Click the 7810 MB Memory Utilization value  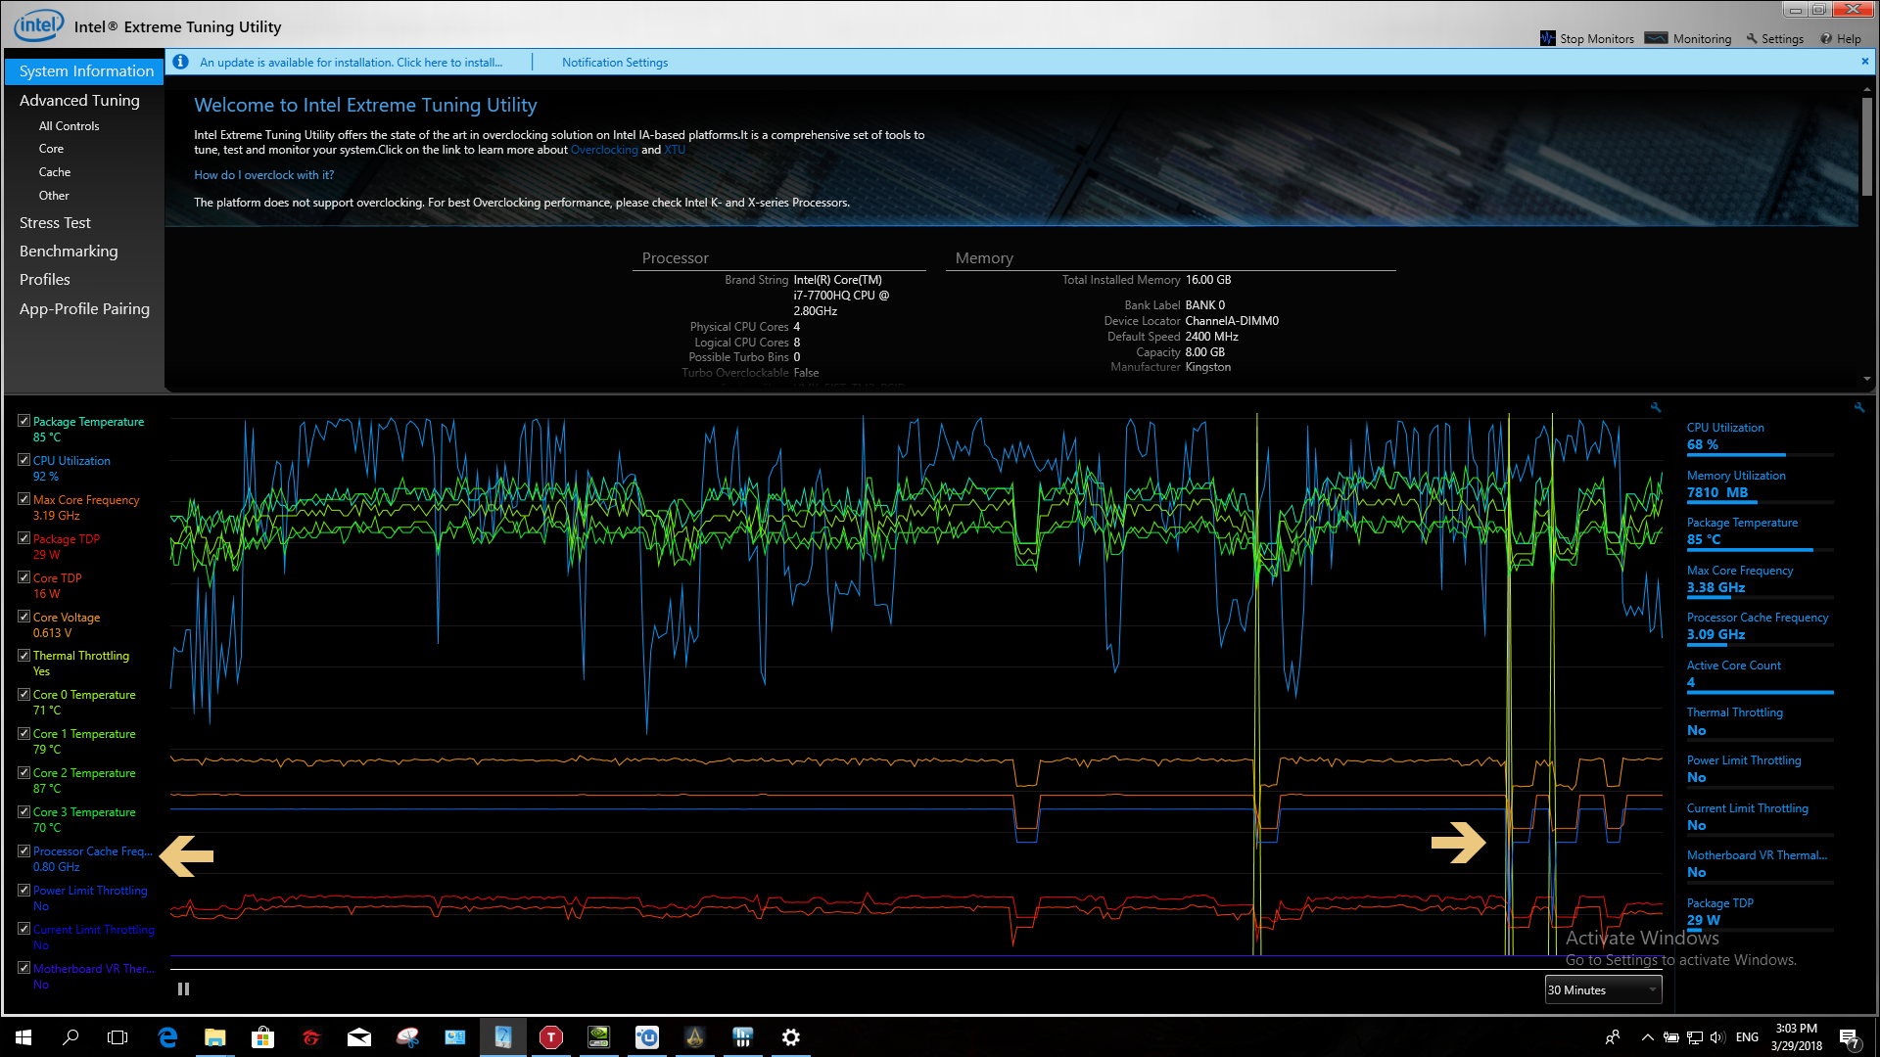tap(1716, 492)
